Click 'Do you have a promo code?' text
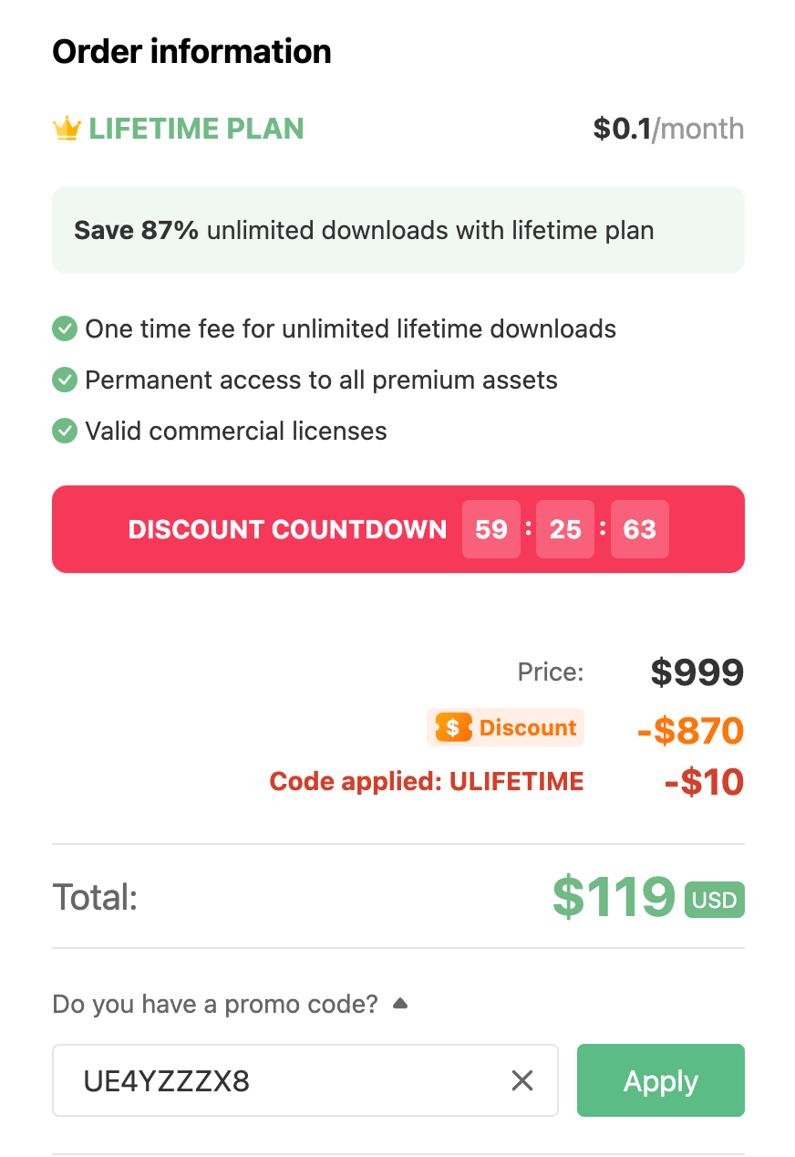The height and width of the screenshot is (1157, 795). pos(215,1005)
